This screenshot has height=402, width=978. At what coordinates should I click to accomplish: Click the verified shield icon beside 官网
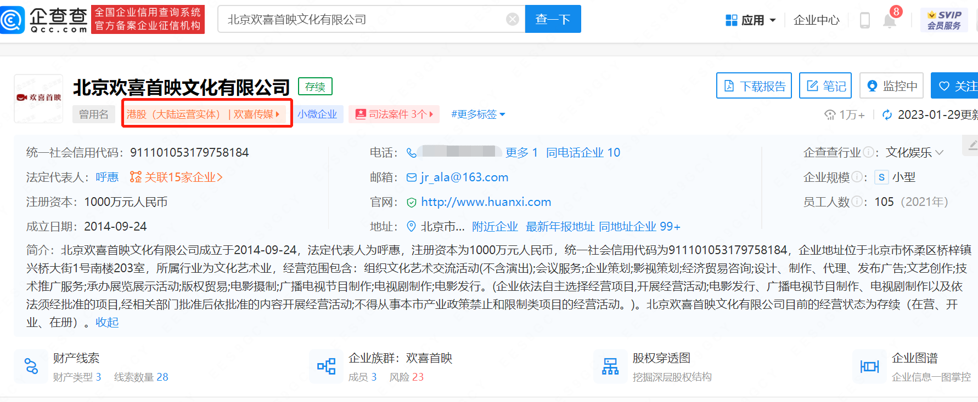tap(412, 203)
